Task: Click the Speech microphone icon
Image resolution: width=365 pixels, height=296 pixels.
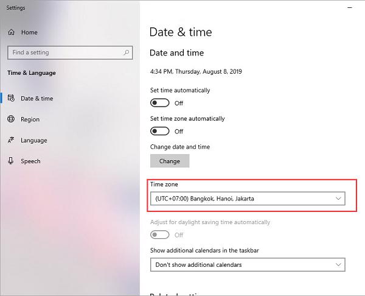Action: click(x=11, y=161)
